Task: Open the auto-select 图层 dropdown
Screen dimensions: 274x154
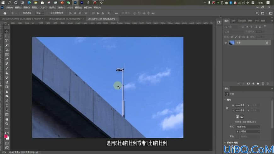Action: pyautogui.click(x=40, y=13)
